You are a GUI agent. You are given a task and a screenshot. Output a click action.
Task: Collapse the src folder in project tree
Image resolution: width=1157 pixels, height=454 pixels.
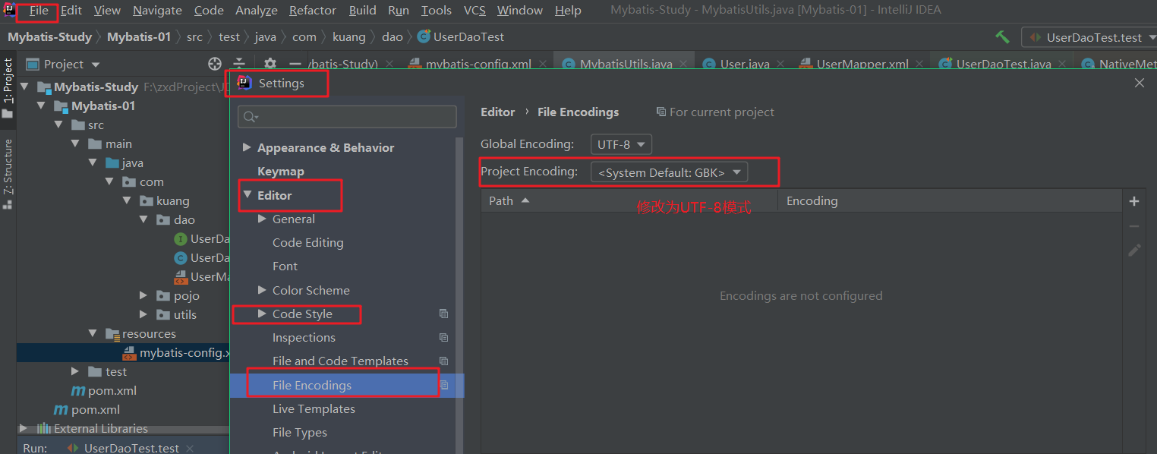(60, 125)
